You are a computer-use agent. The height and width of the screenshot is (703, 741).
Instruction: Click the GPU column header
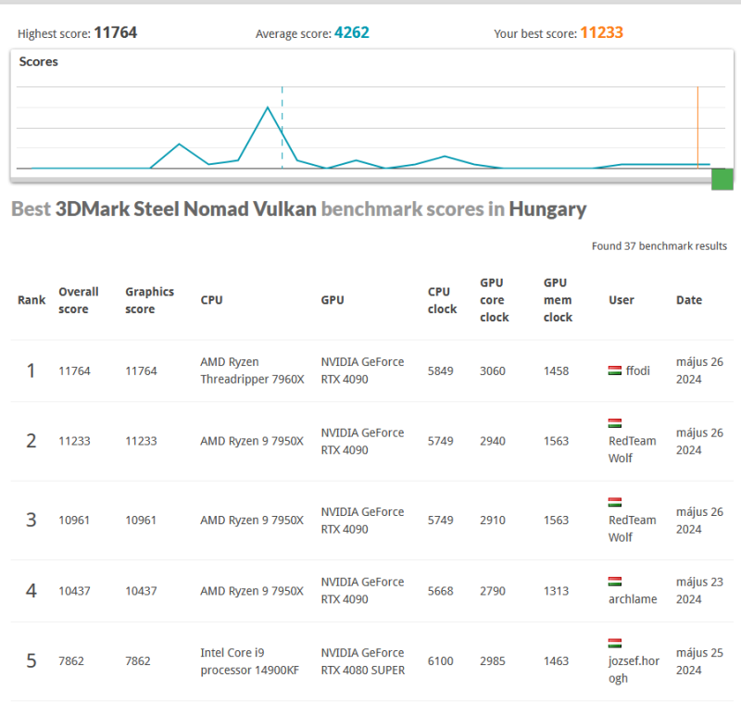pyautogui.click(x=333, y=300)
